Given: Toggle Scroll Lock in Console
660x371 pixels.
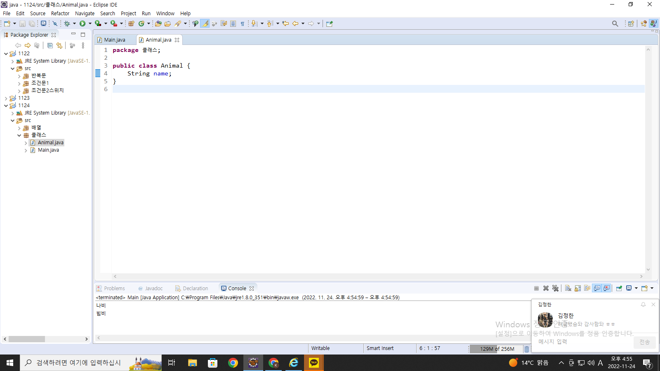Looking at the screenshot, I should pos(577,288).
